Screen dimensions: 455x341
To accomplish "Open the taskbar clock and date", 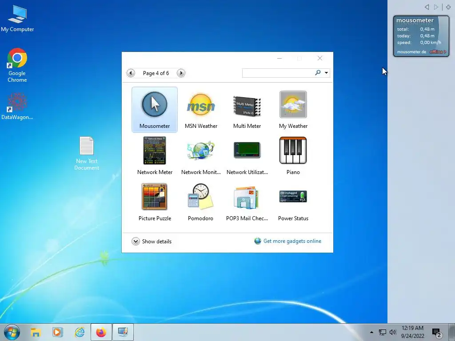I will pyautogui.click(x=412, y=332).
